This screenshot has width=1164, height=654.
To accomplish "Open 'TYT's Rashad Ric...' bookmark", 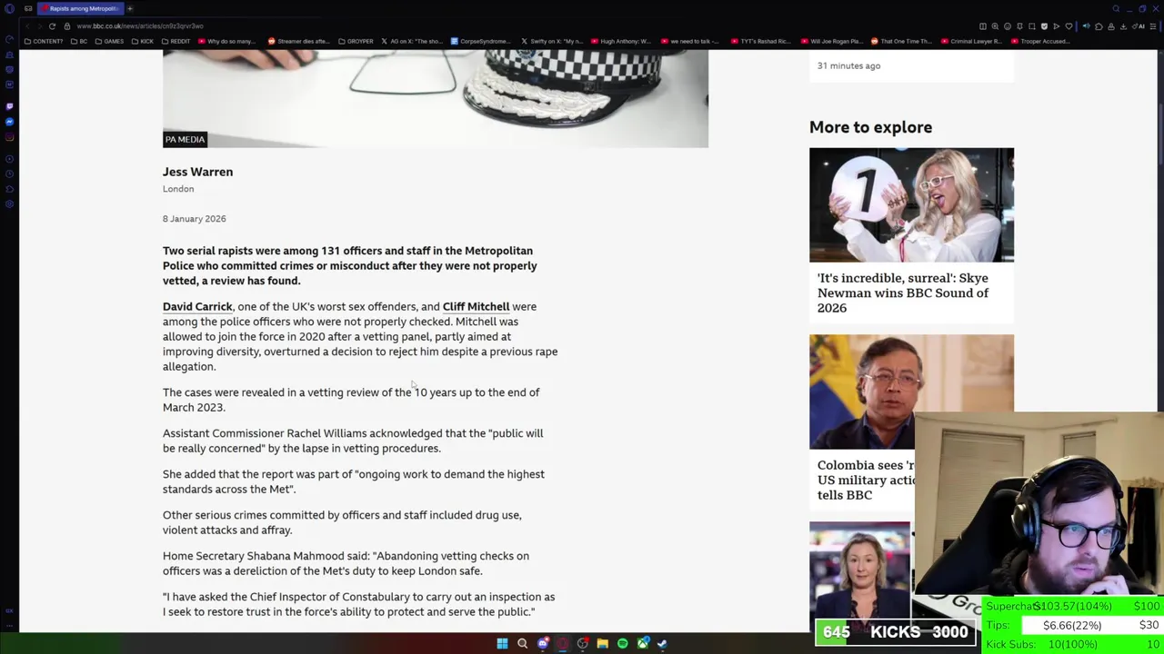I will [760, 41].
